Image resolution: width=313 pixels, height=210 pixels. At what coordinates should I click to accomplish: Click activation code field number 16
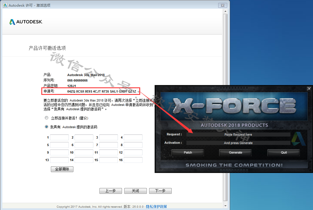pyautogui.click(x=133, y=160)
